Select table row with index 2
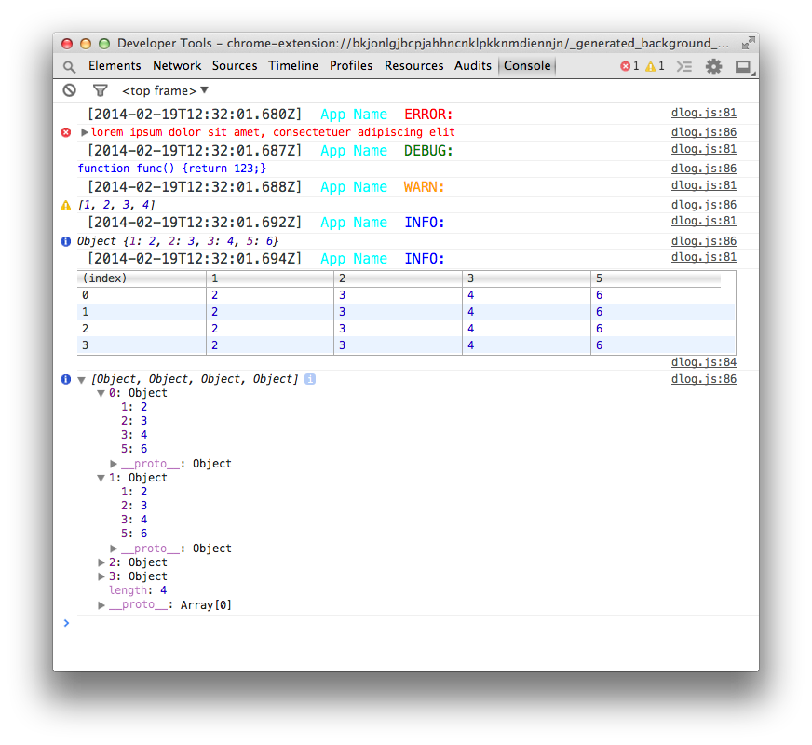 pos(406,329)
